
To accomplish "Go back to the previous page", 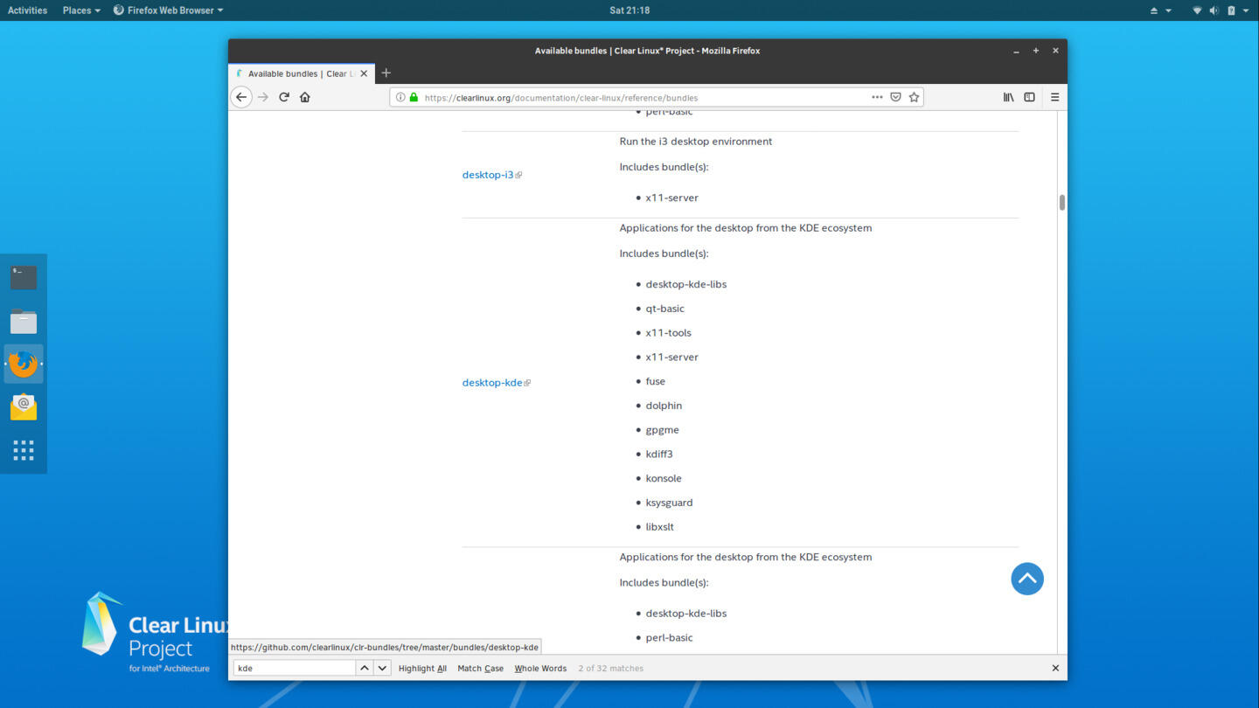I will pyautogui.click(x=241, y=97).
